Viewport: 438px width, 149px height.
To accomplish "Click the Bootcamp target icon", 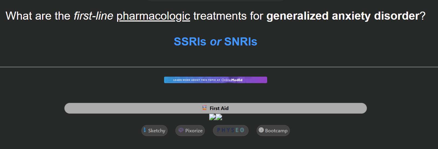I will coord(261,130).
